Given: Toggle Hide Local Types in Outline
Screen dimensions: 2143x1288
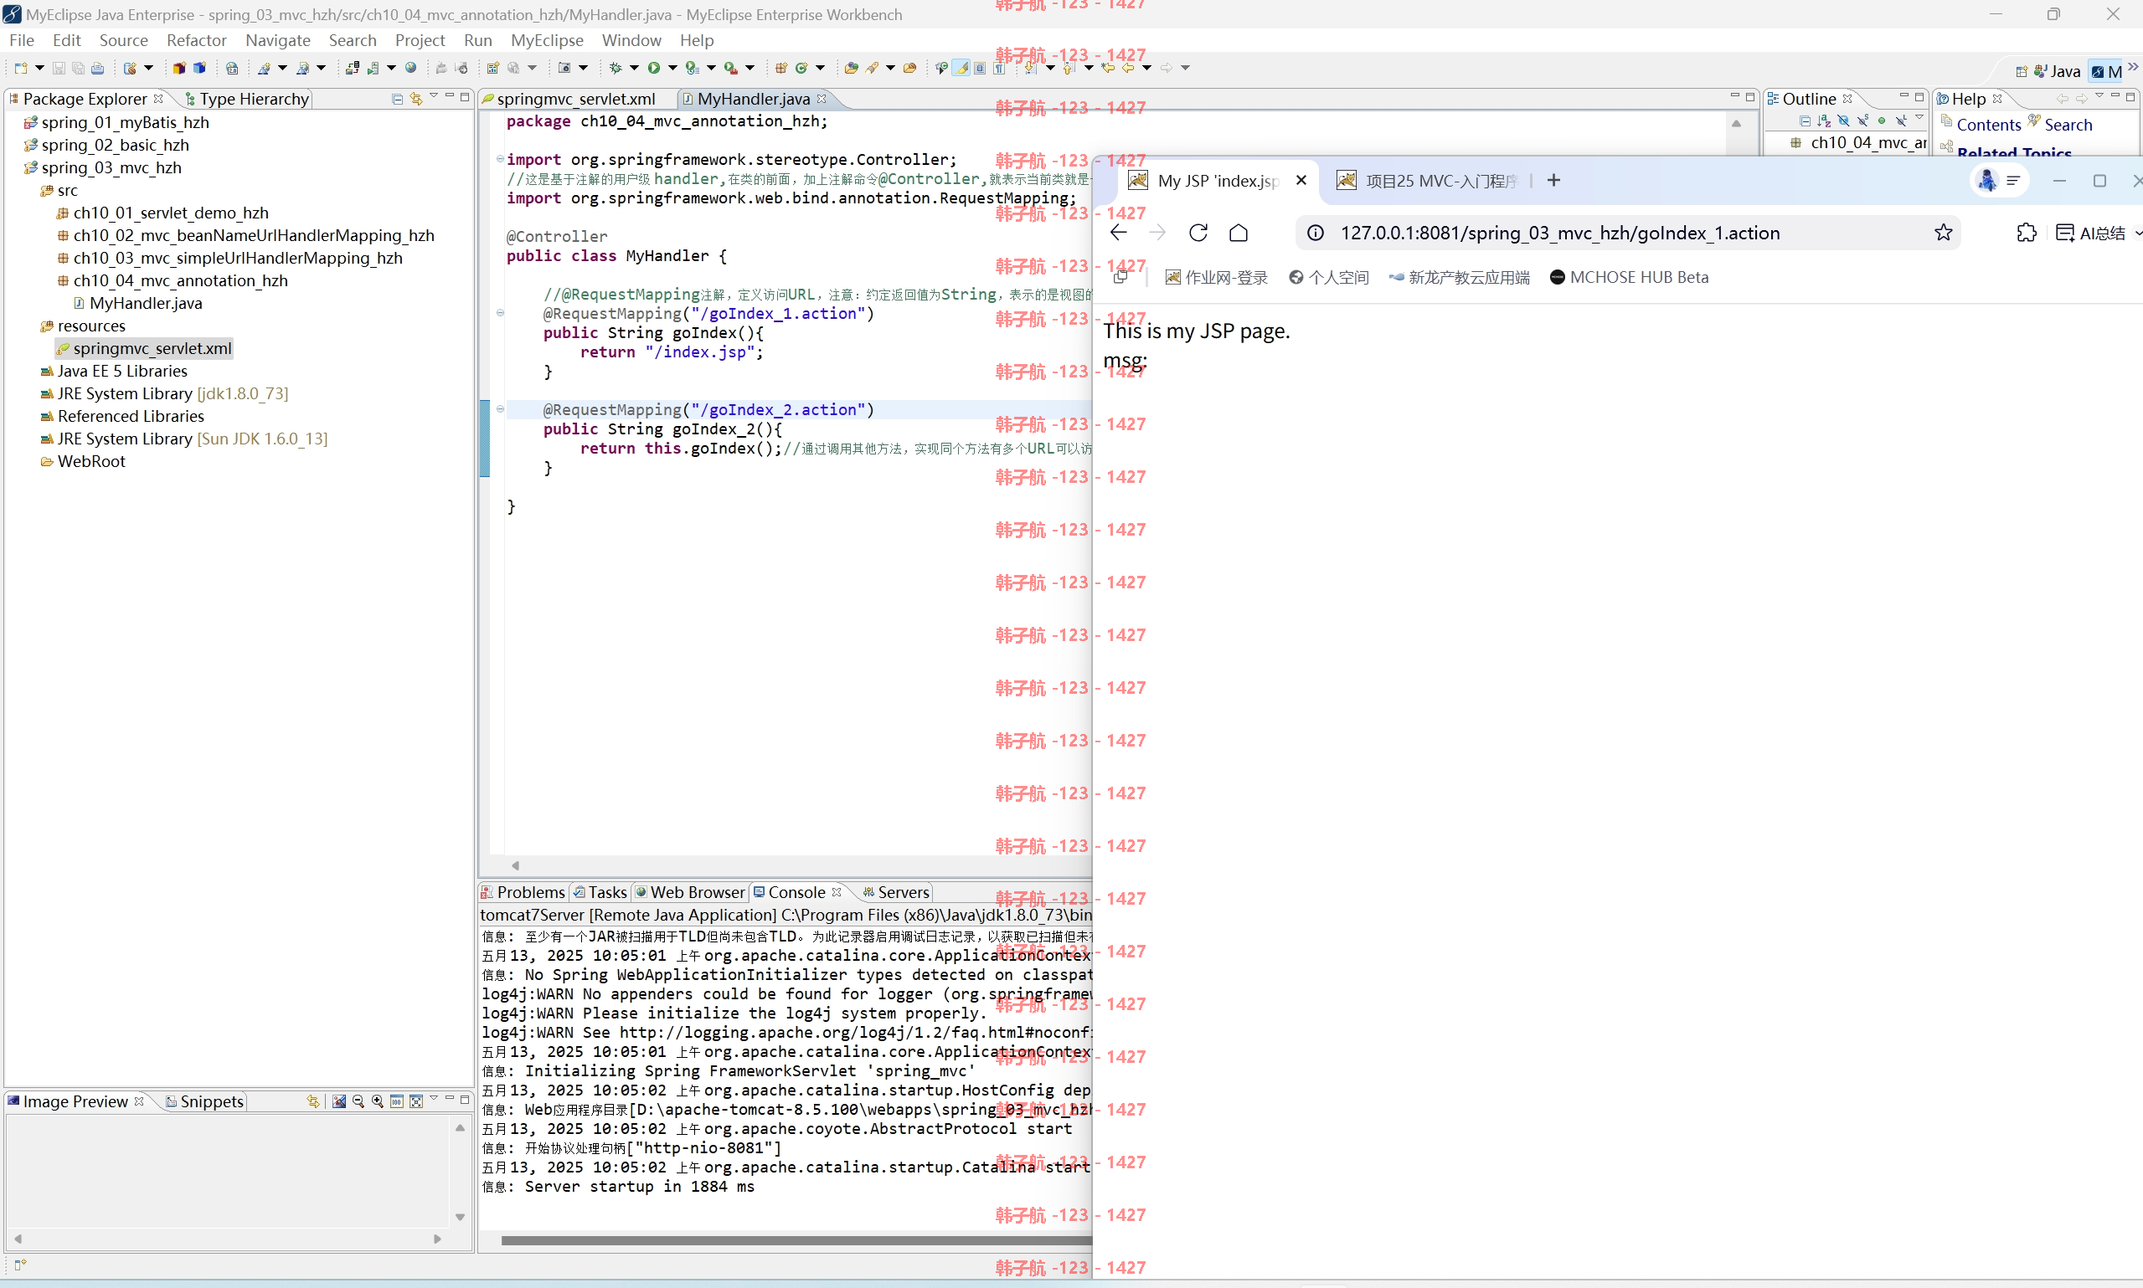Looking at the screenshot, I should [1903, 121].
